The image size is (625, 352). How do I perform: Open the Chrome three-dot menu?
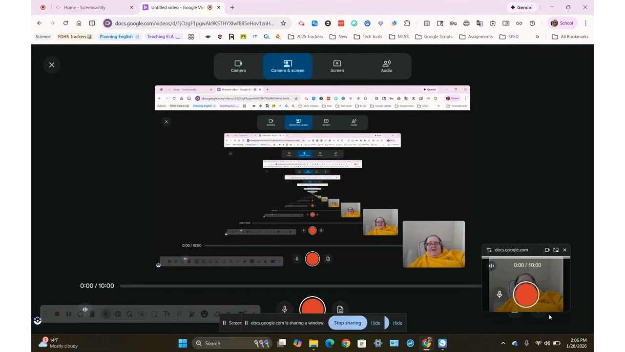point(585,23)
